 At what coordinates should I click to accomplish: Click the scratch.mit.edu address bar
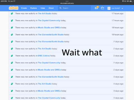click(x=67, y=3)
